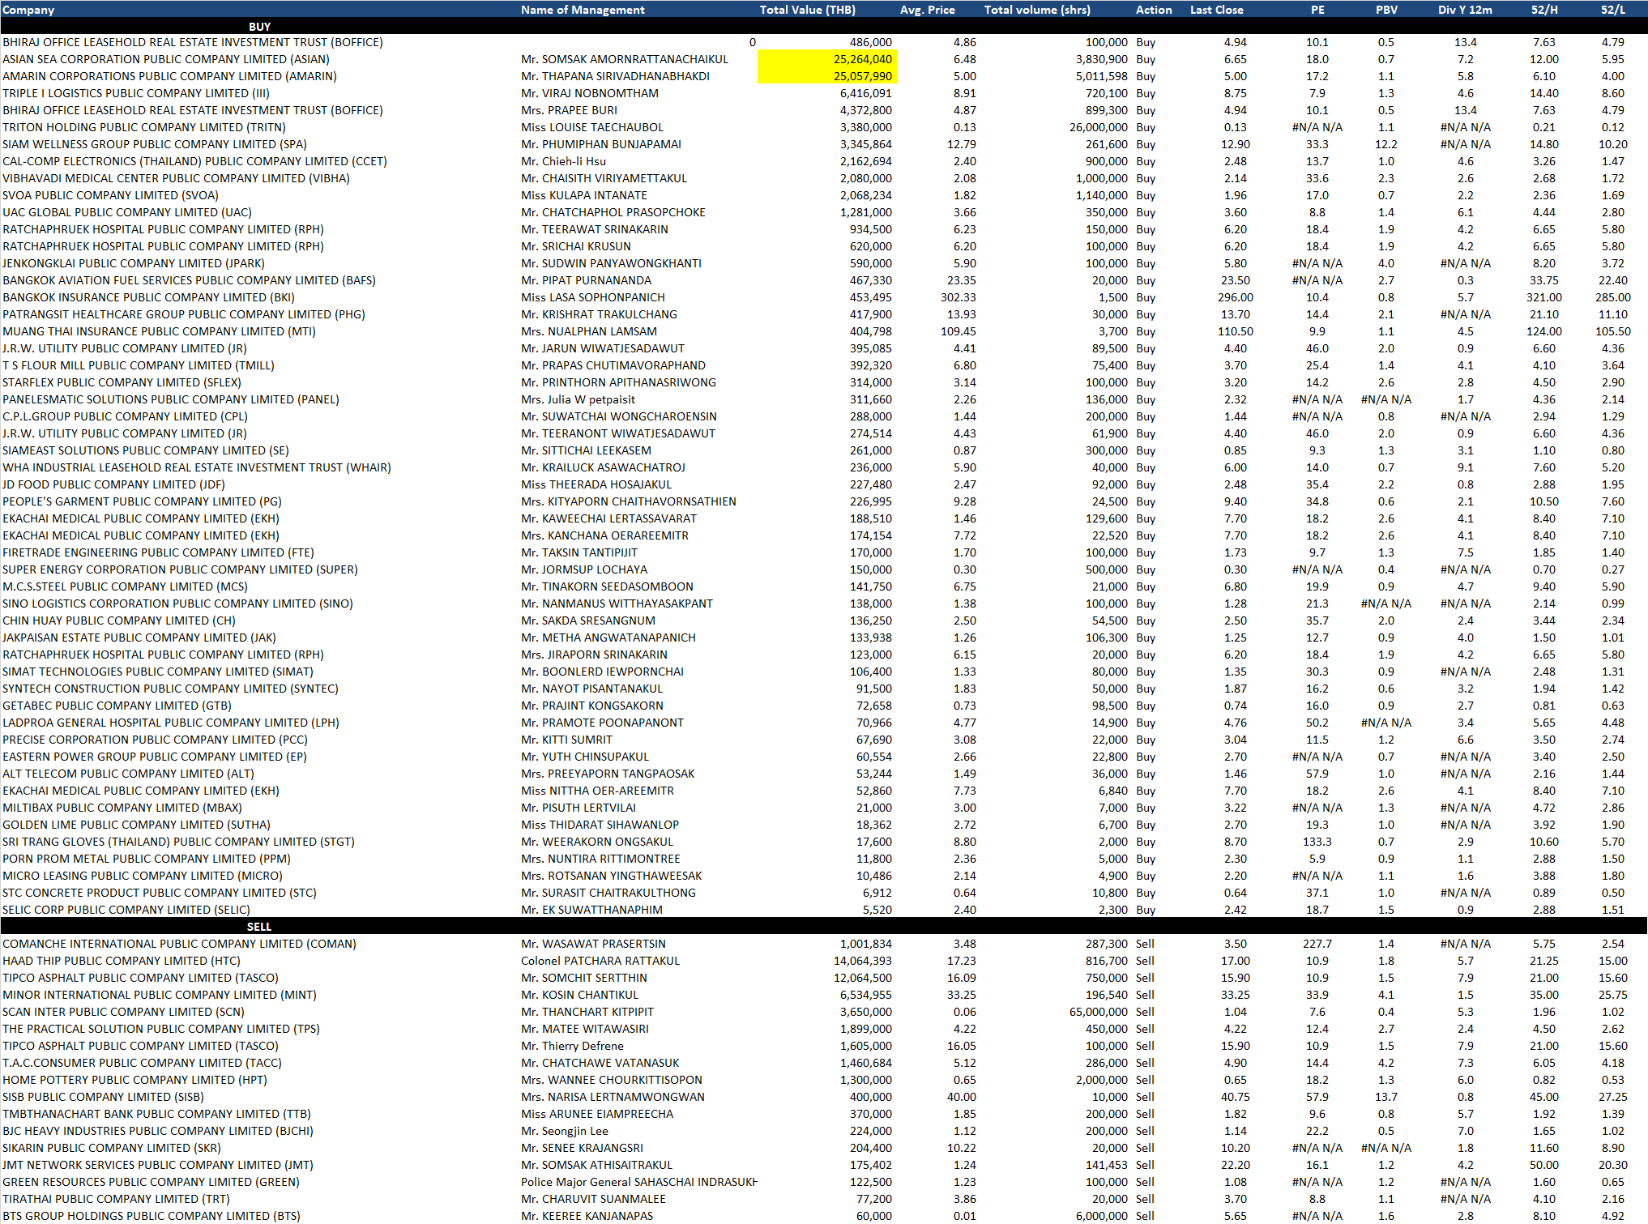This screenshot has width=1648, height=1224.
Task: Click the Avg. Price column header
Action: [927, 10]
